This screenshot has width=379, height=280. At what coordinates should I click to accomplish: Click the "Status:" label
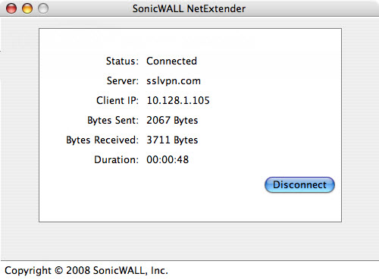point(122,61)
